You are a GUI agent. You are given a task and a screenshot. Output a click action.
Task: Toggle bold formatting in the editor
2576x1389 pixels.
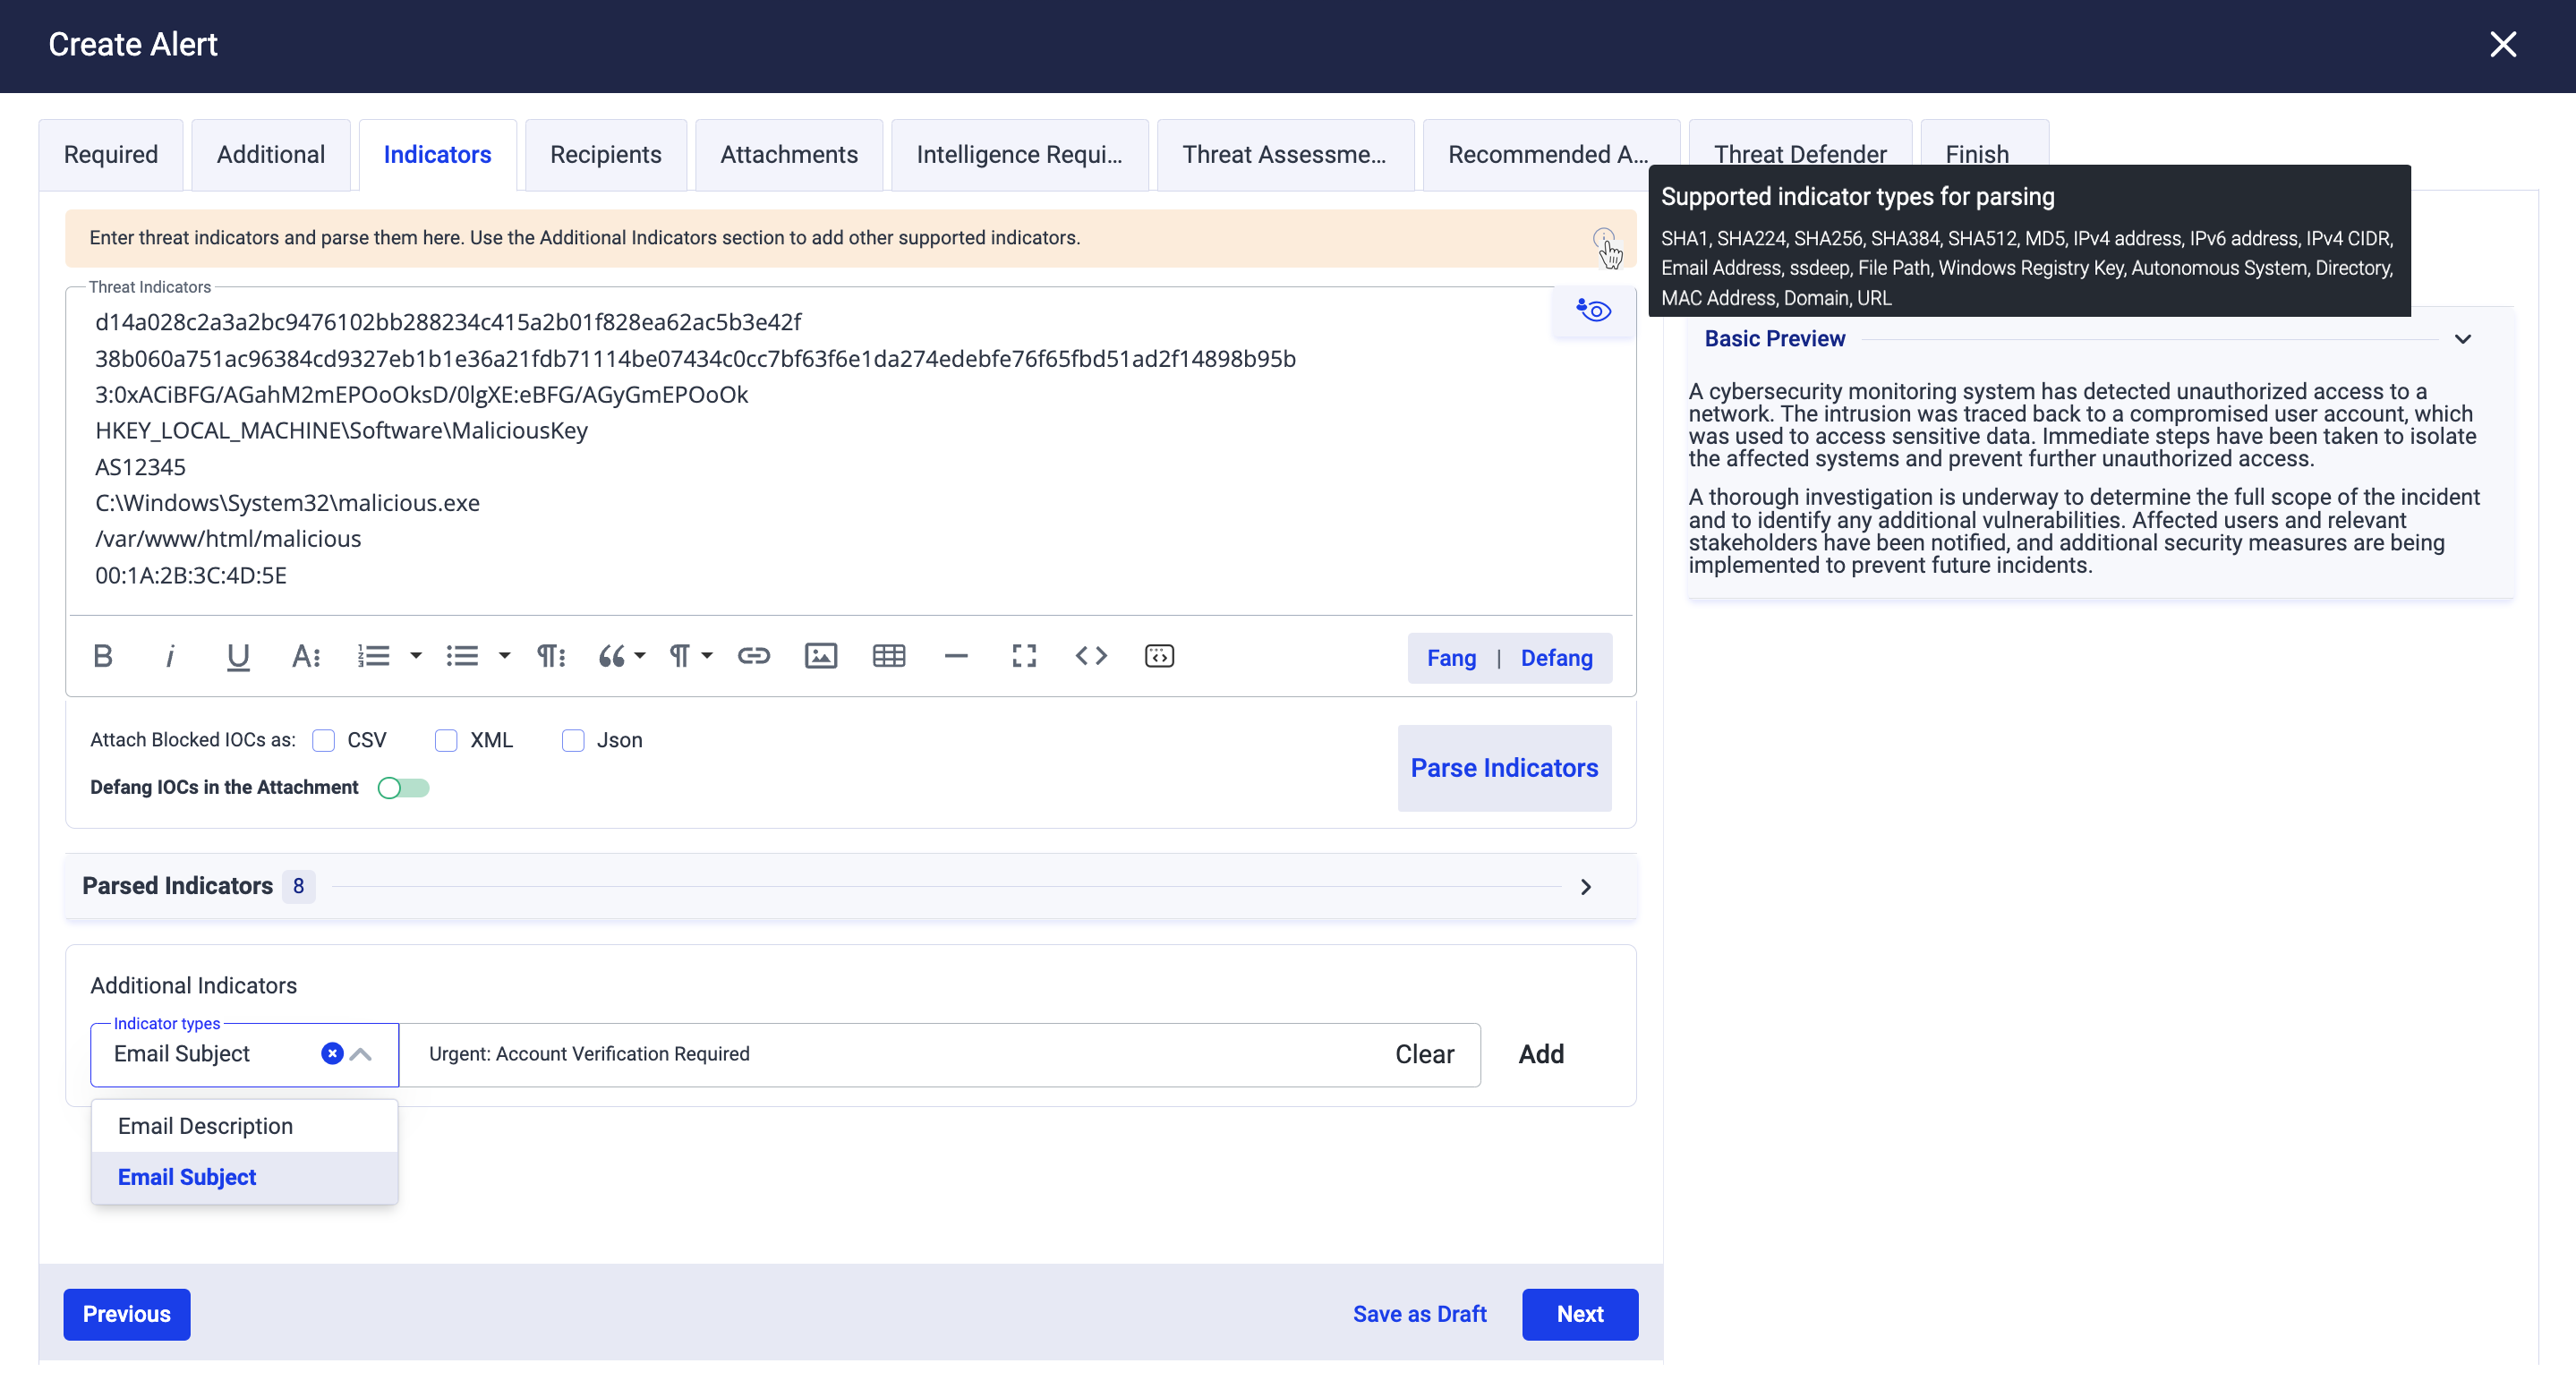pos(102,656)
